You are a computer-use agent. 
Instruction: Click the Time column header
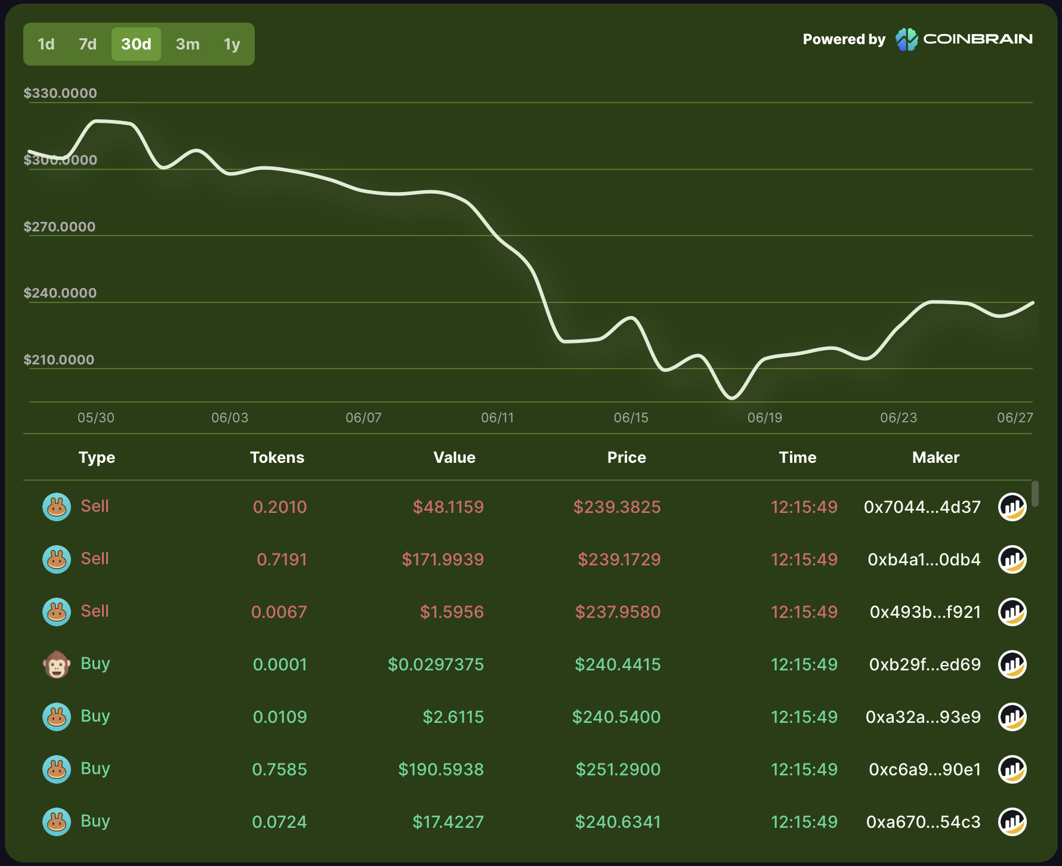(797, 457)
